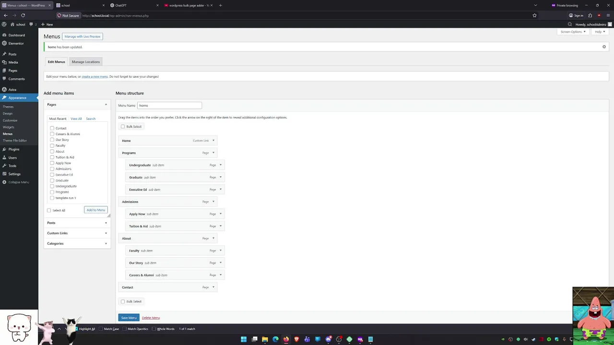614x345 pixels.
Task: Expand the Undergraduate sub item arrow
Action: click(x=221, y=165)
